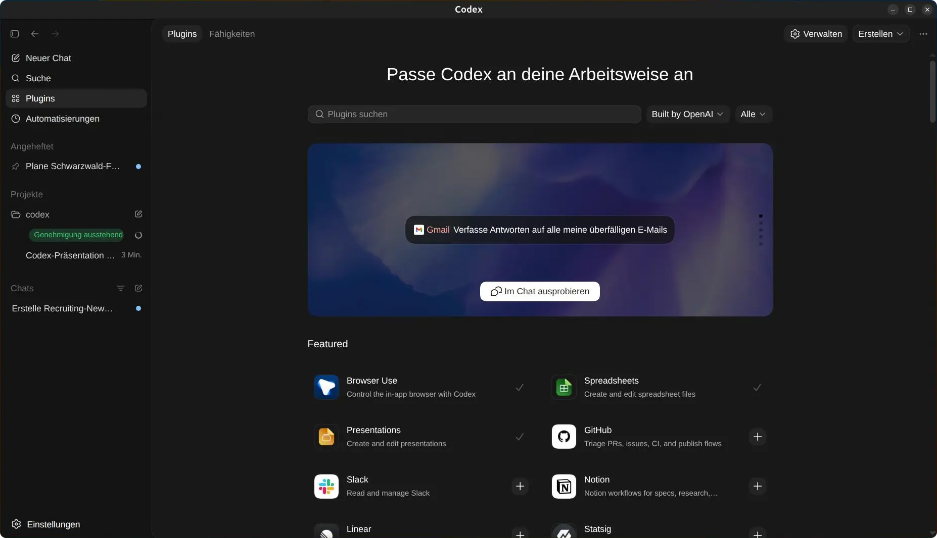The width and height of the screenshot is (937, 538).
Task: Add the Notion plugin
Action: [758, 486]
